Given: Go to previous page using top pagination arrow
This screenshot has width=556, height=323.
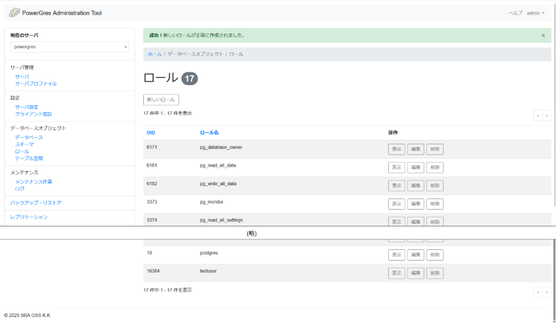Looking at the screenshot, I should coord(538,116).
